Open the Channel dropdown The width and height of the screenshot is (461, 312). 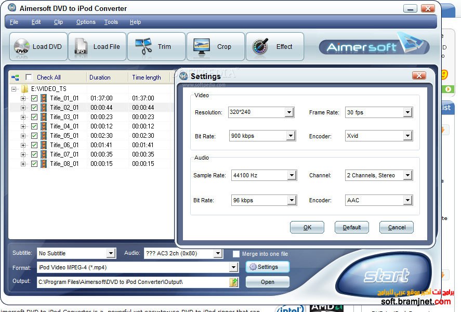pyautogui.click(x=407, y=176)
